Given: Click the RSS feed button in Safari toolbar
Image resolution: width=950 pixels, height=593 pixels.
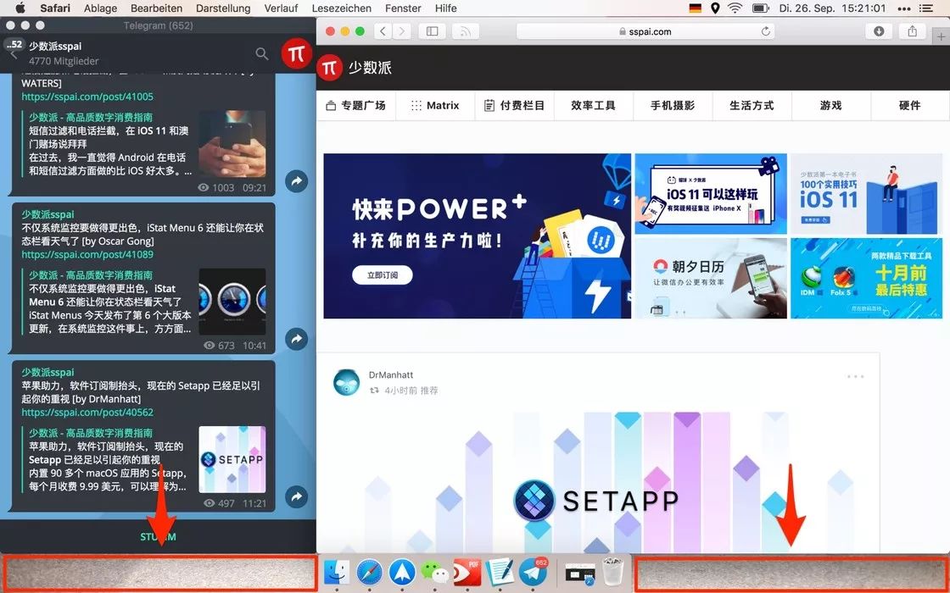Looking at the screenshot, I should [466, 31].
